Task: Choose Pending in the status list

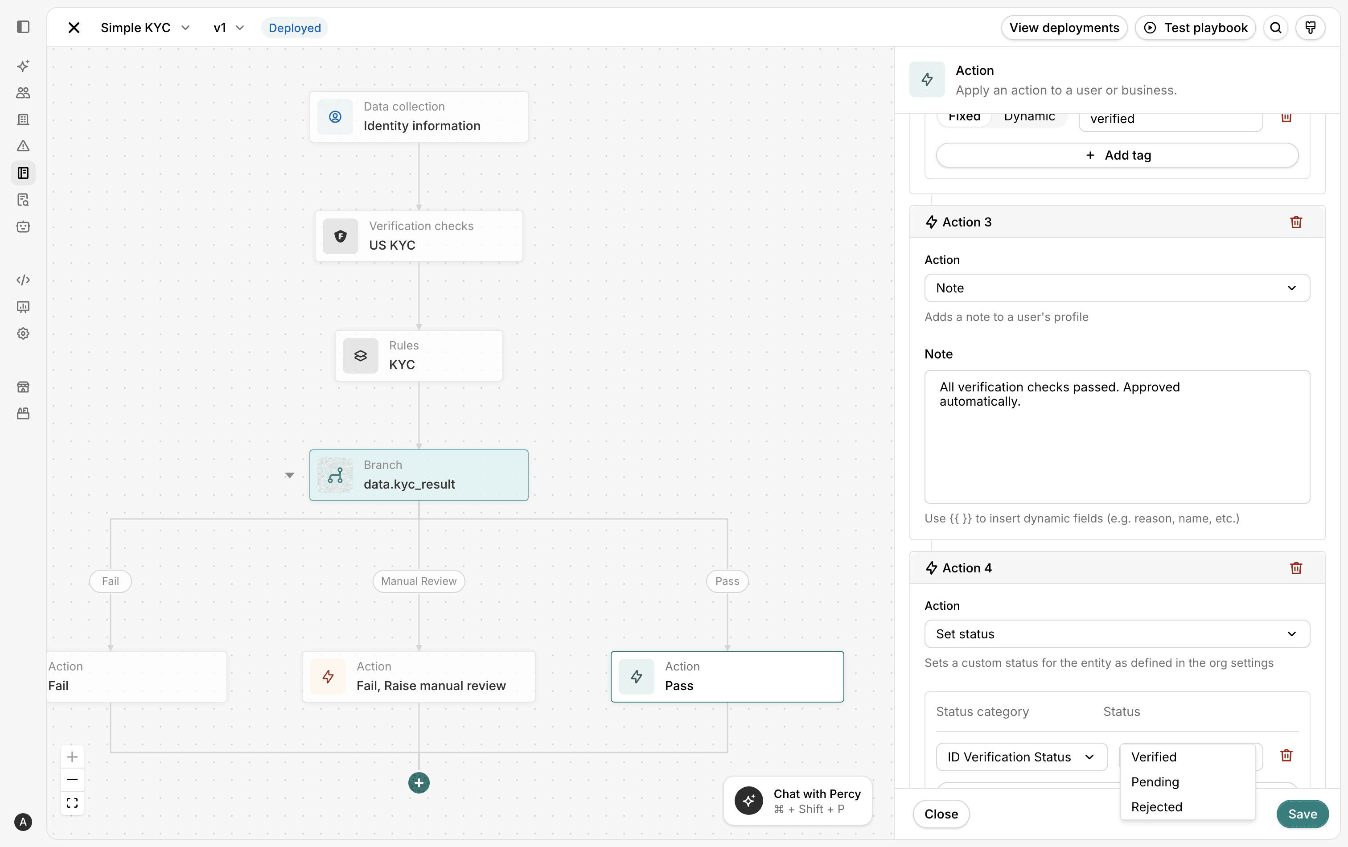Action: click(1188, 782)
